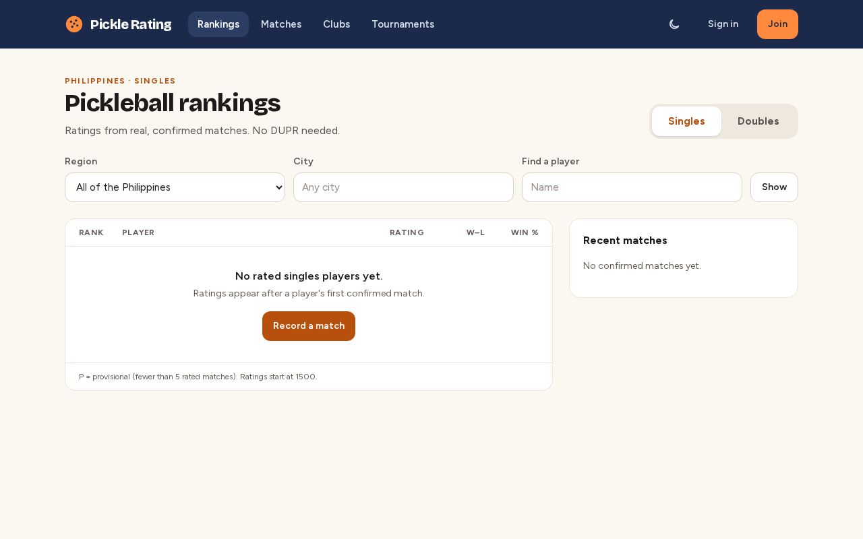Select the Singles rankings toggle

point(686,121)
